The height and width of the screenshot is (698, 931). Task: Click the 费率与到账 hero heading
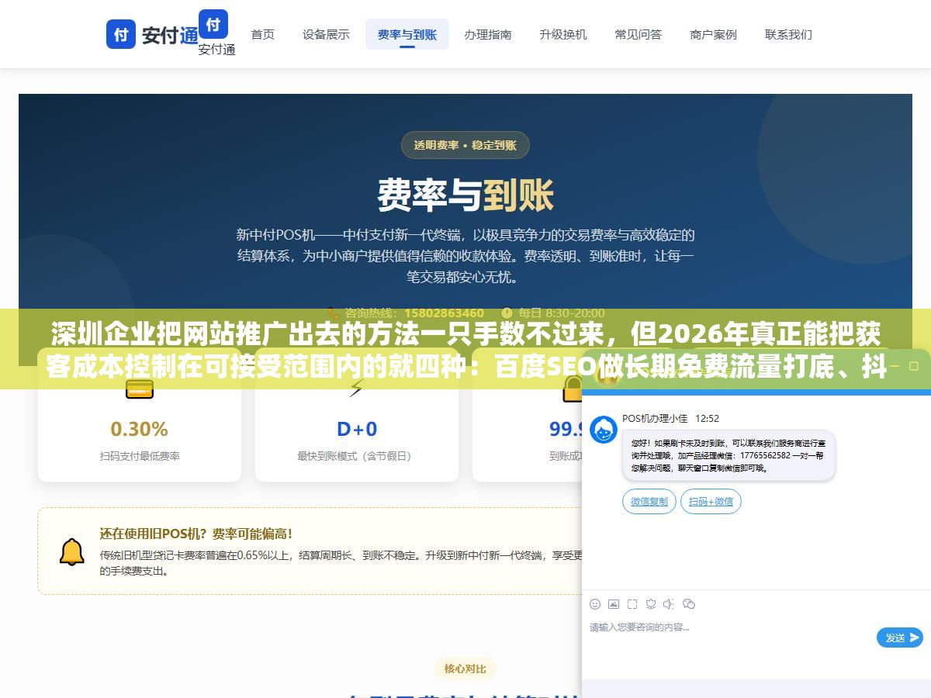465,195
